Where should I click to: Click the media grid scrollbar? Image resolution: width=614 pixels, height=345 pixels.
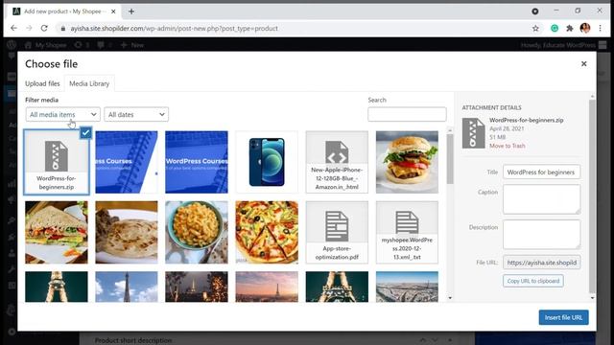coord(450,159)
